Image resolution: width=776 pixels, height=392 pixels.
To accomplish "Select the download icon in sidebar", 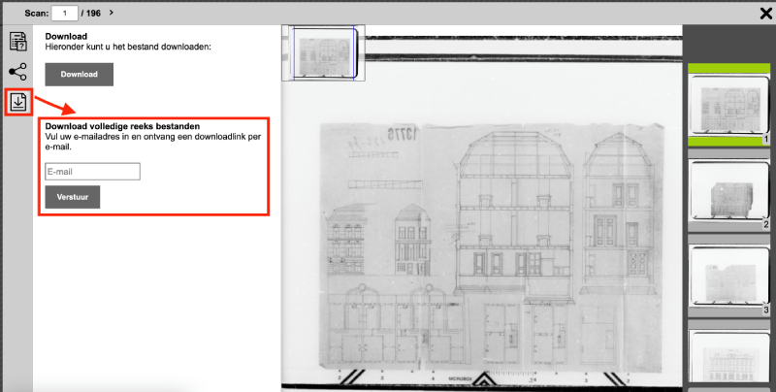I will [x=18, y=101].
